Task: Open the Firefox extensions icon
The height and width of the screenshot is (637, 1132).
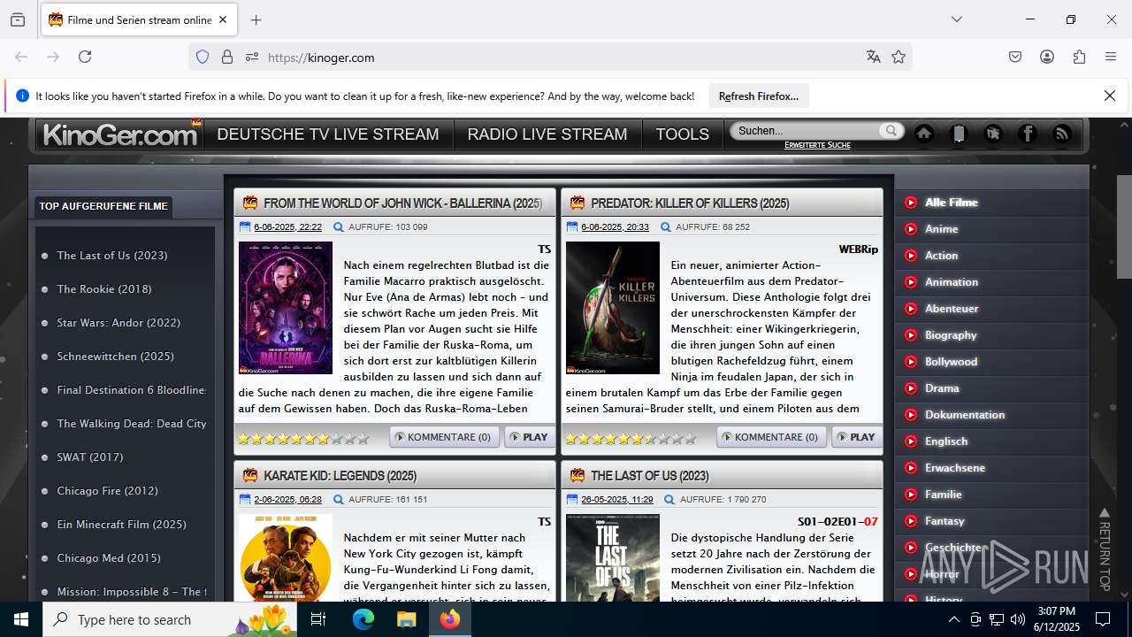Action: click(1079, 57)
